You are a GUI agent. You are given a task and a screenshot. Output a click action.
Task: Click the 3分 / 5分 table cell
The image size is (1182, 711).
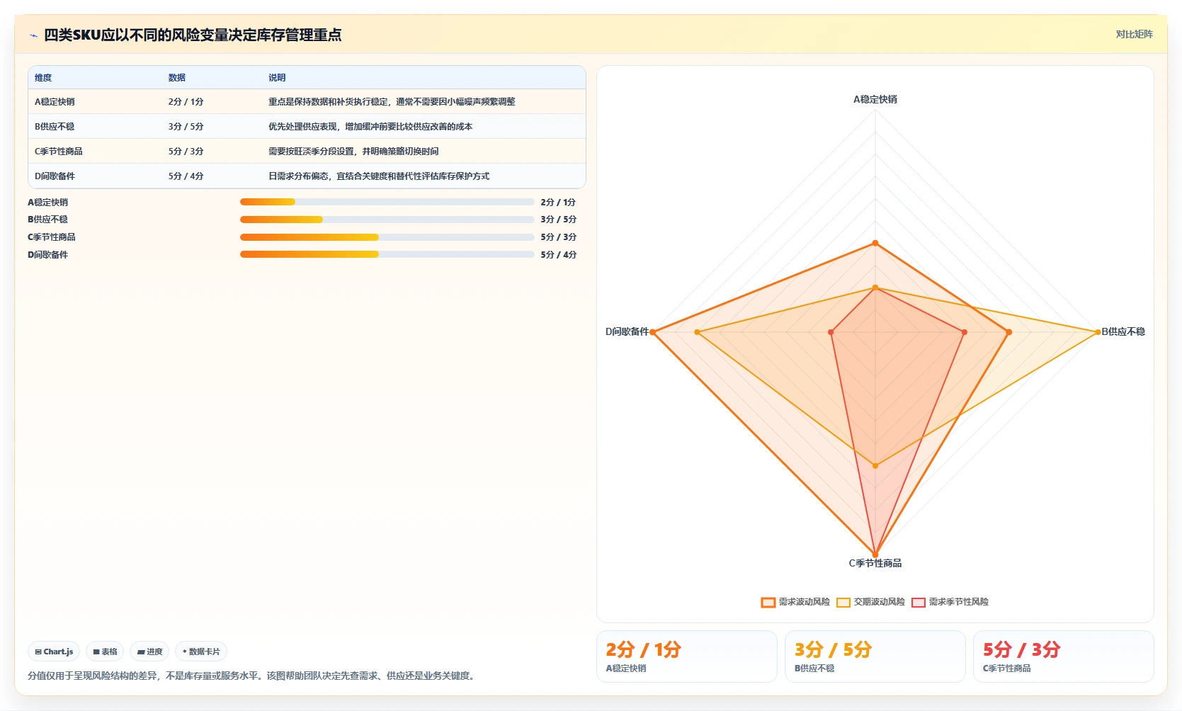(x=186, y=127)
